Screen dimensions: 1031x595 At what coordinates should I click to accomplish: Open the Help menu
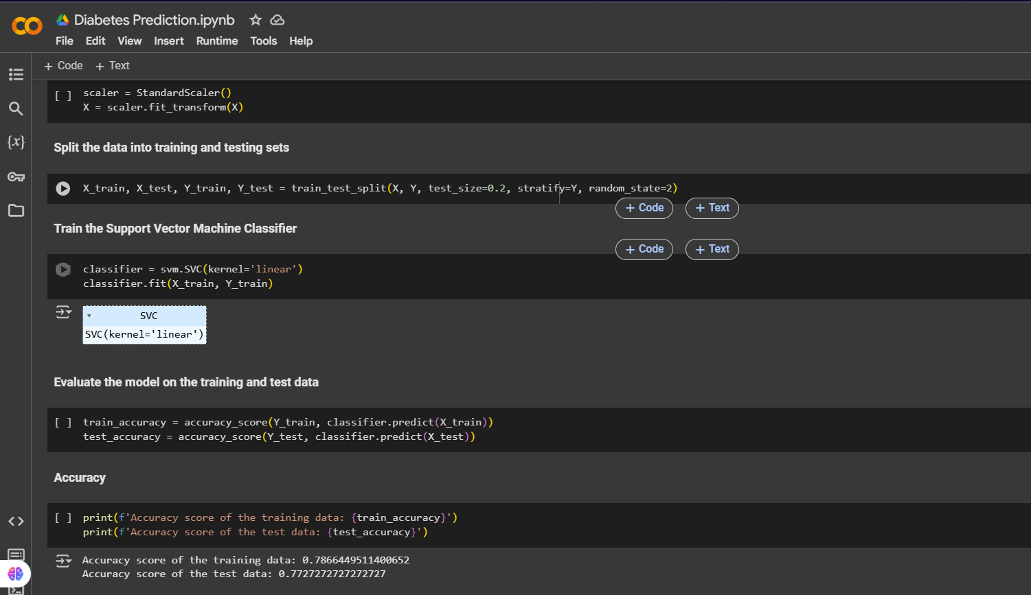[301, 41]
